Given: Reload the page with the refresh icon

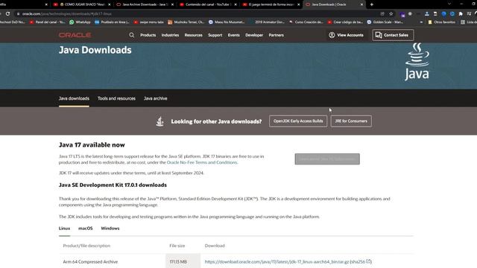Looking at the screenshot, I should click(7, 13).
